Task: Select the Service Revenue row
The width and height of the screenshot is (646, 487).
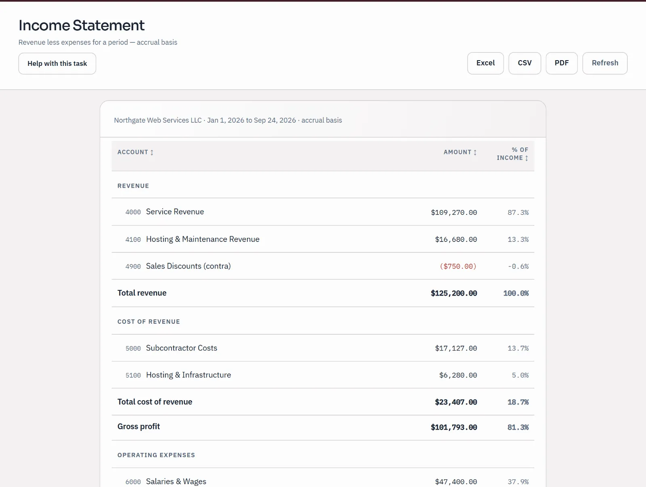Action: click(323, 212)
